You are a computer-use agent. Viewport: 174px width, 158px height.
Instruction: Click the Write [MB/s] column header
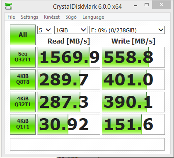click(133, 41)
